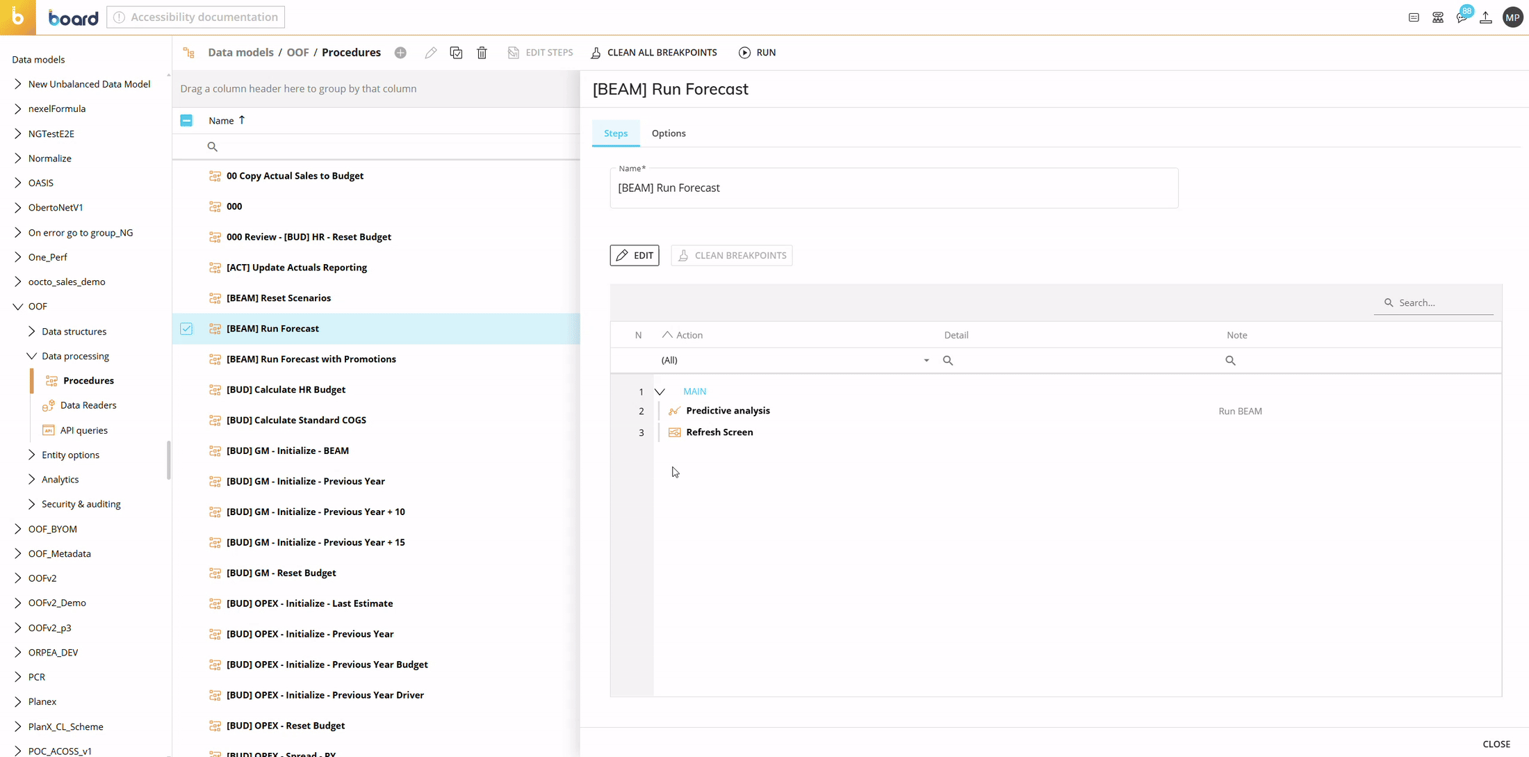Click CLEAN ALL BREAKPOINTS in toolbar

[x=654, y=53]
